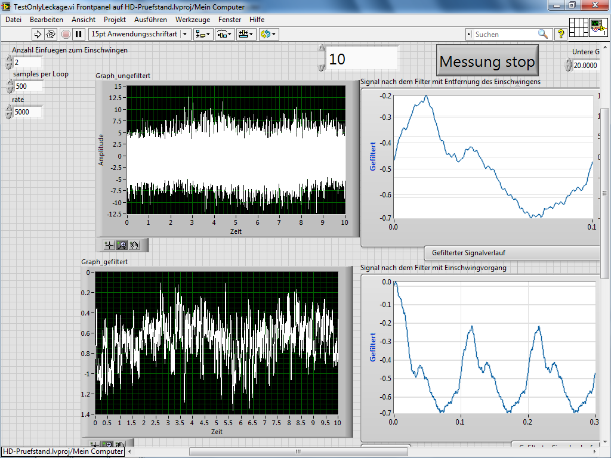The width and height of the screenshot is (611, 458).
Task: Click the samples per Loop stepper arrows
Action: click(x=9, y=86)
